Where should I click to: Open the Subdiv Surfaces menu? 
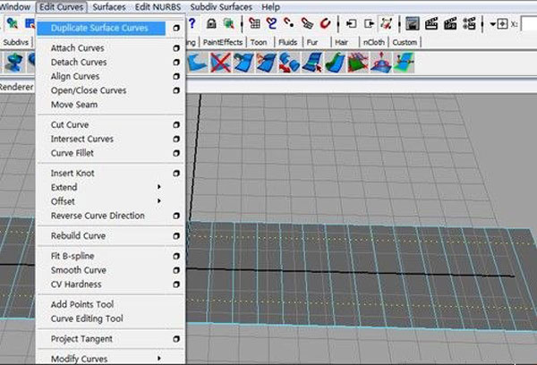click(221, 7)
